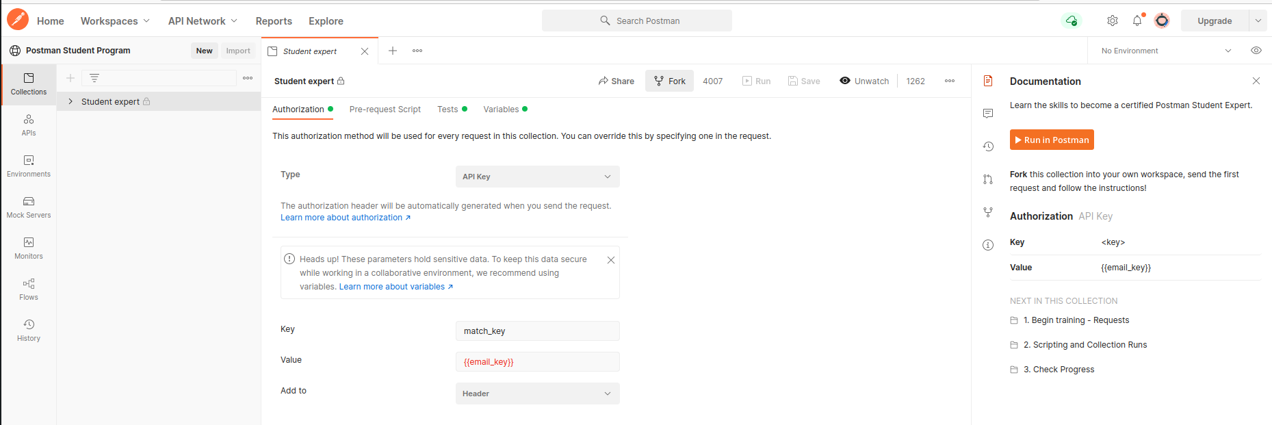Add a new tab

tap(393, 51)
